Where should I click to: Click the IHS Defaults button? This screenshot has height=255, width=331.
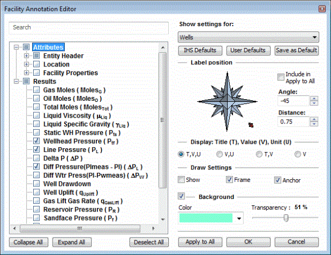click(200, 50)
